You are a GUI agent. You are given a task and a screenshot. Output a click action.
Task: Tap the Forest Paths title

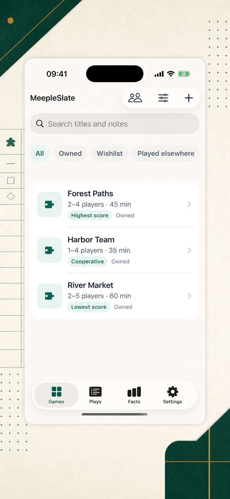(90, 194)
